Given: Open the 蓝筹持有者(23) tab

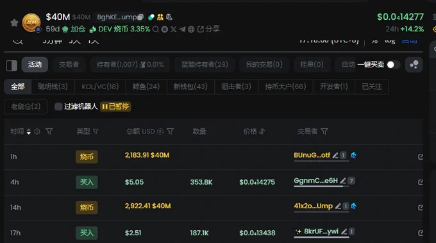Looking at the screenshot, I should tap(205, 65).
